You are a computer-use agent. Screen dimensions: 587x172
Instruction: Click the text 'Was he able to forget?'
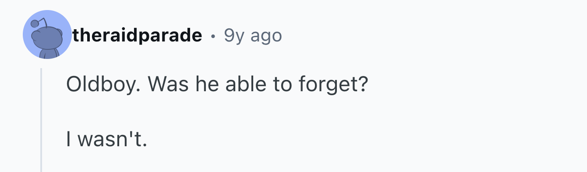[257, 84]
